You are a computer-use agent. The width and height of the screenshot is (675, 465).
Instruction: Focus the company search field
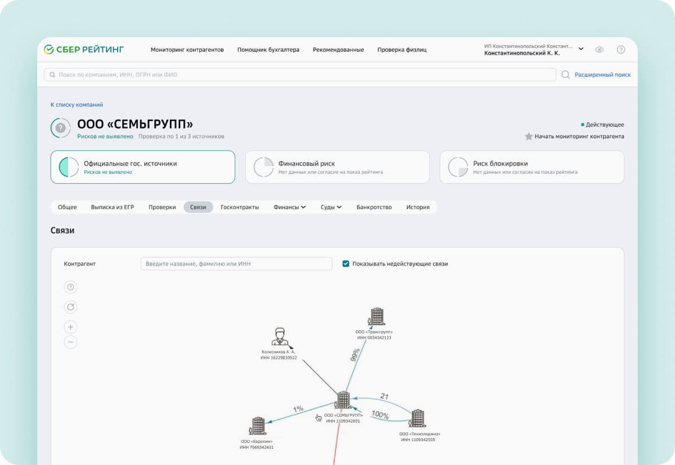(300, 74)
